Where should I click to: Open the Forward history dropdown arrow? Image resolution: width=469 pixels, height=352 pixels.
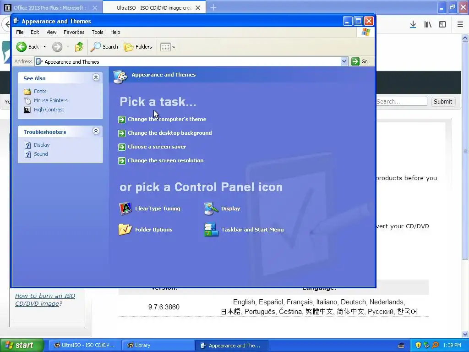[x=68, y=47]
